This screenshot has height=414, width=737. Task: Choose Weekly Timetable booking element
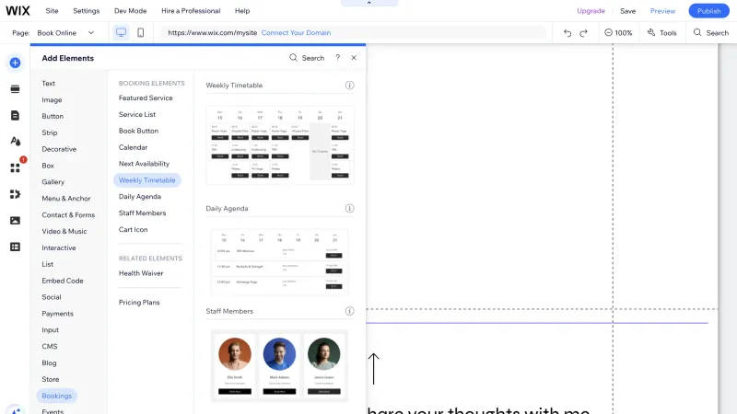click(147, 180)
